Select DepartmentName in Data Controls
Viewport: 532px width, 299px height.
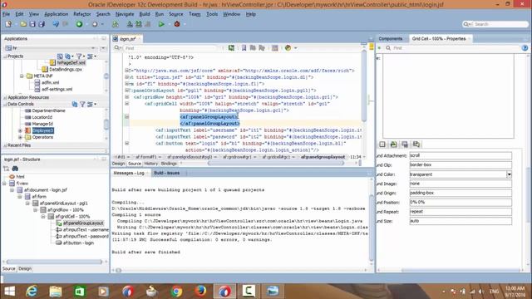(x=48, y=110)
